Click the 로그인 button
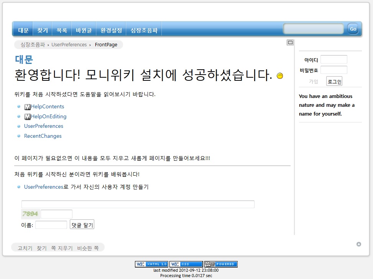Viewport: 373px width, 279px height. pos(334,82)
